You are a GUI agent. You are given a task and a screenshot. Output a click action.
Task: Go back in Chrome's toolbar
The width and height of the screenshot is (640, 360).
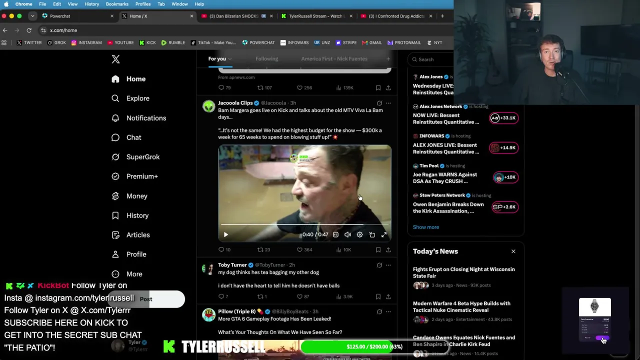pos(5,30)
